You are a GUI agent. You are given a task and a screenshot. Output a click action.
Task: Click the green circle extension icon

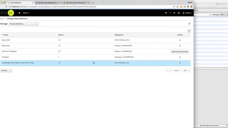click(188, 7)
